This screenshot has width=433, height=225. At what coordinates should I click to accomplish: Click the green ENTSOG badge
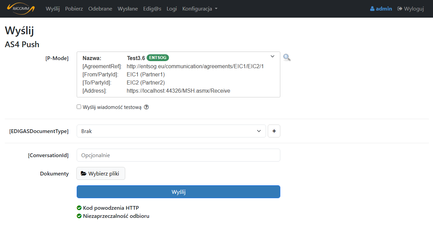click(x=158, y=58)
